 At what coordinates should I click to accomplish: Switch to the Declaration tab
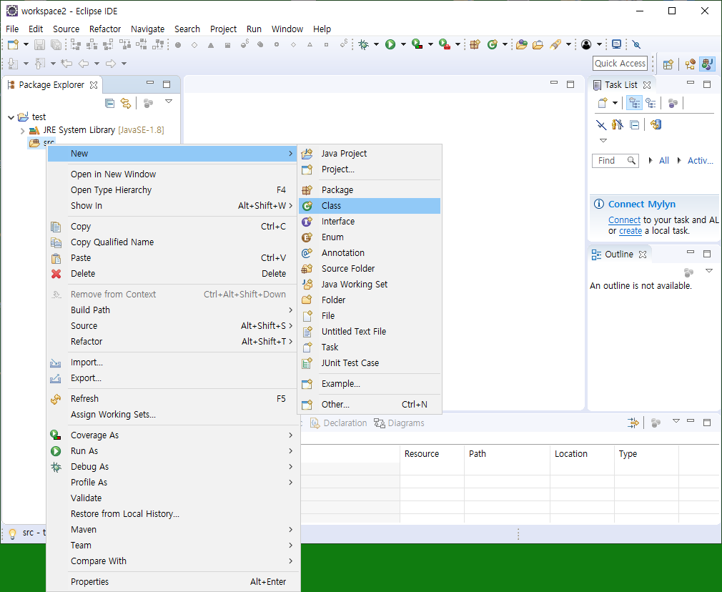point(339,423)
